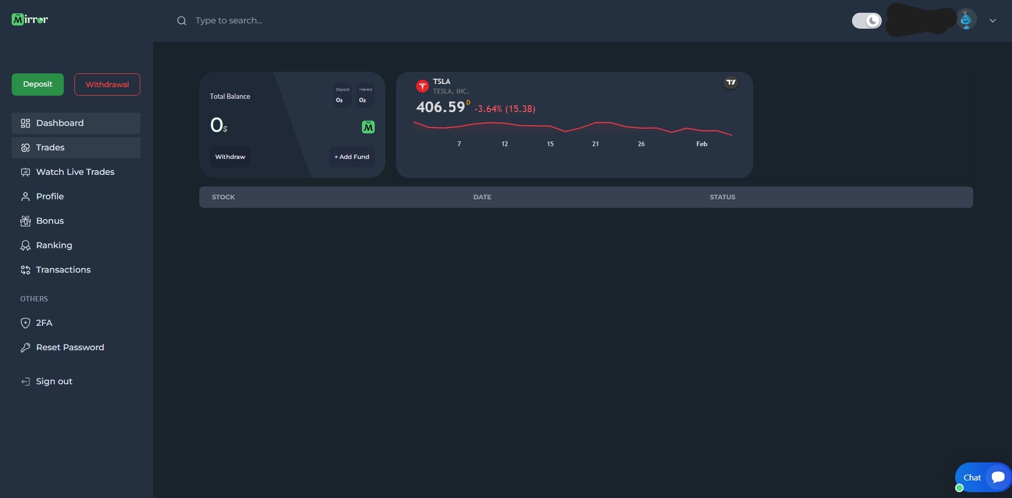This screenshot has height=498, width=1012.
Task: Toggle the dark mode switch
Action: click(x=866, y=21)
